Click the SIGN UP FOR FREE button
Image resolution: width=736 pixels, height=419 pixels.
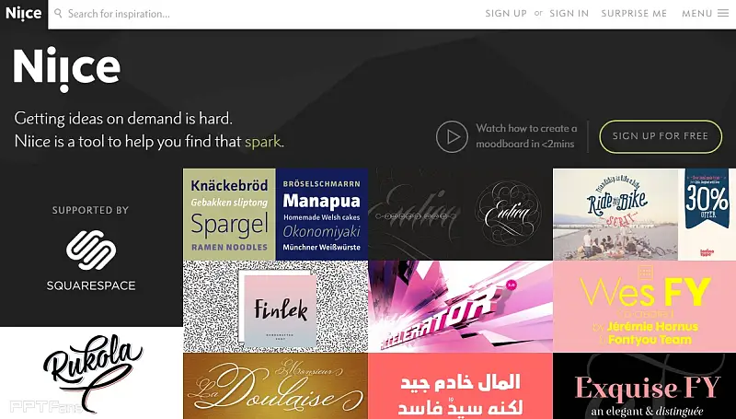pyautogui.click(x=661, y=136)
